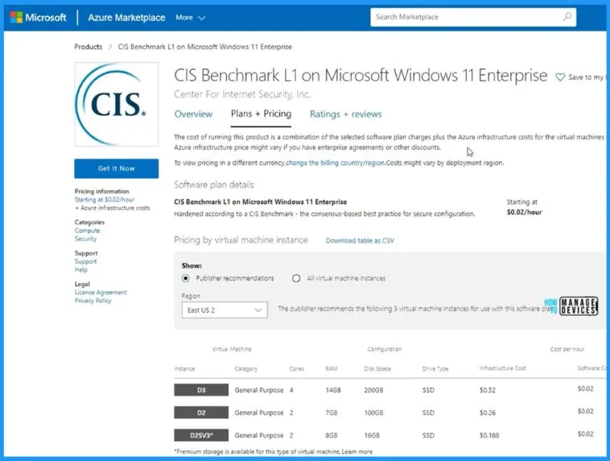
Task: Click the Software plan details heading
Action: pyautogui.click(x=214, y=185)
